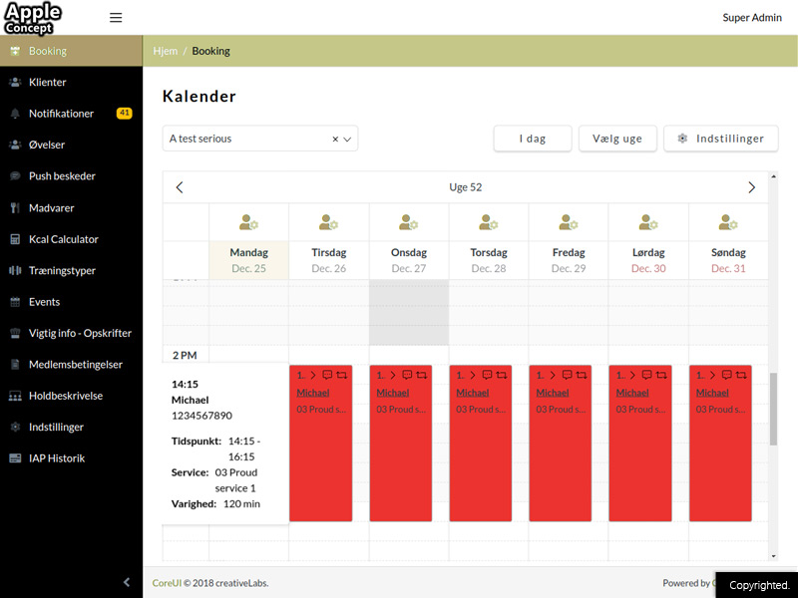Open staff settings icon above Mandag
Viewport: 798px width, 598px height.
(248, 222)
